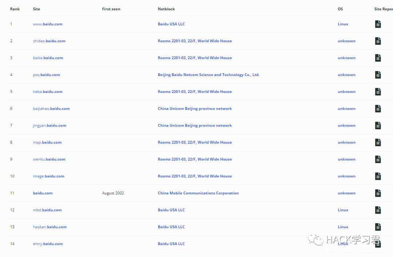
Task: Click Baidu USA LLC netblock for haokan row
Action: tap(171, 227)
